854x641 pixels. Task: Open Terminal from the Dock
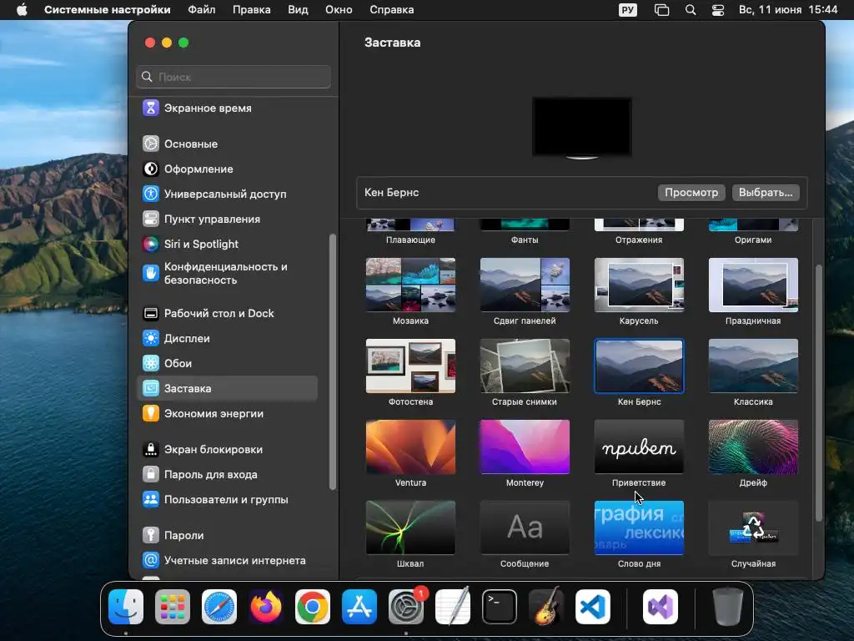500,607
